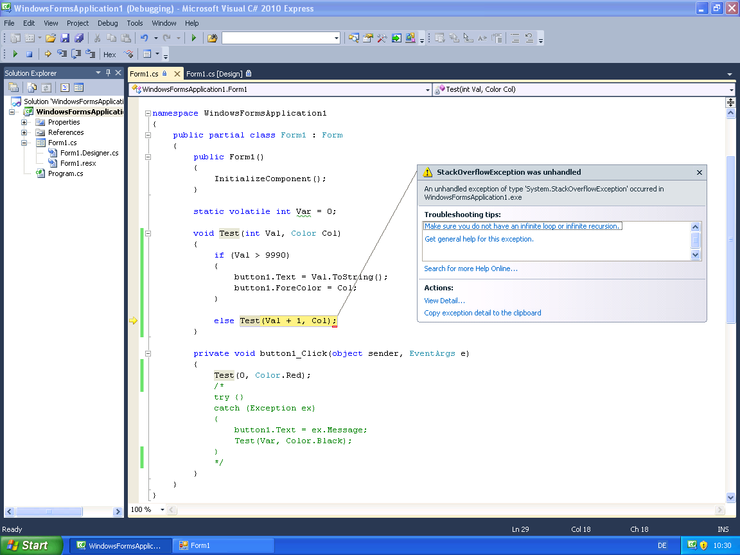
Task: Click 'Copy exception detail to the clipboard'
Action: pos(482,313)
